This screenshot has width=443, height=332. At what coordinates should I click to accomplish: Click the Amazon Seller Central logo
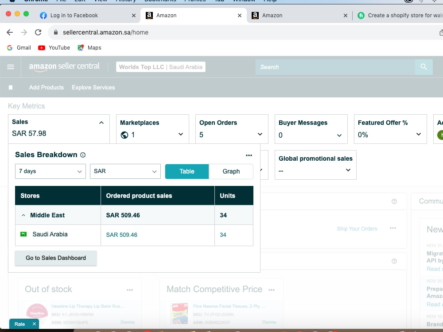click(64, 67)
